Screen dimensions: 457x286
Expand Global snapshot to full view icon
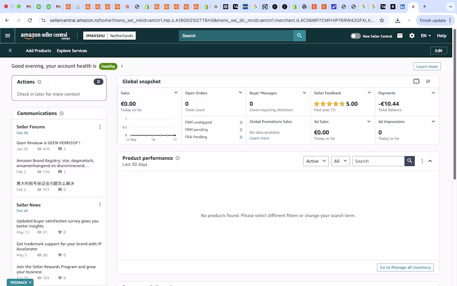[416, 81]
